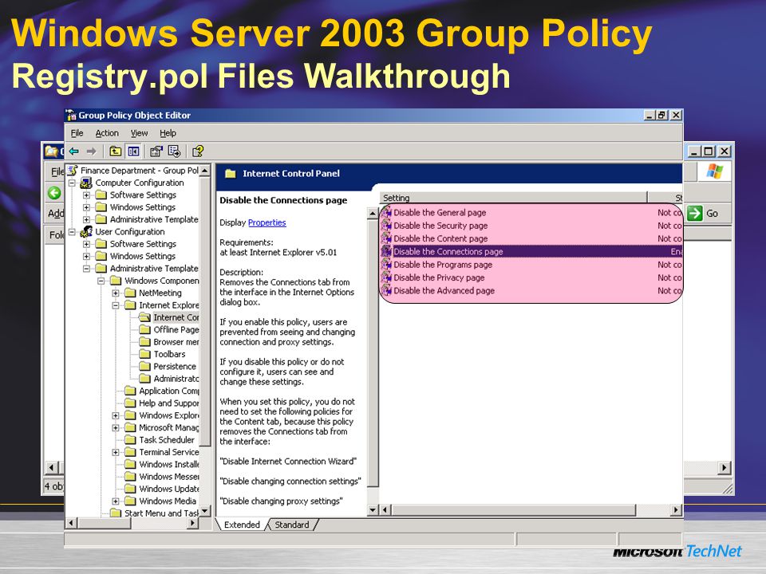This screenshot has width=766, height=574.
Task: Expand Software Settings under Computer Configuration
Action: pyautogui.click(x=86, y=195)
